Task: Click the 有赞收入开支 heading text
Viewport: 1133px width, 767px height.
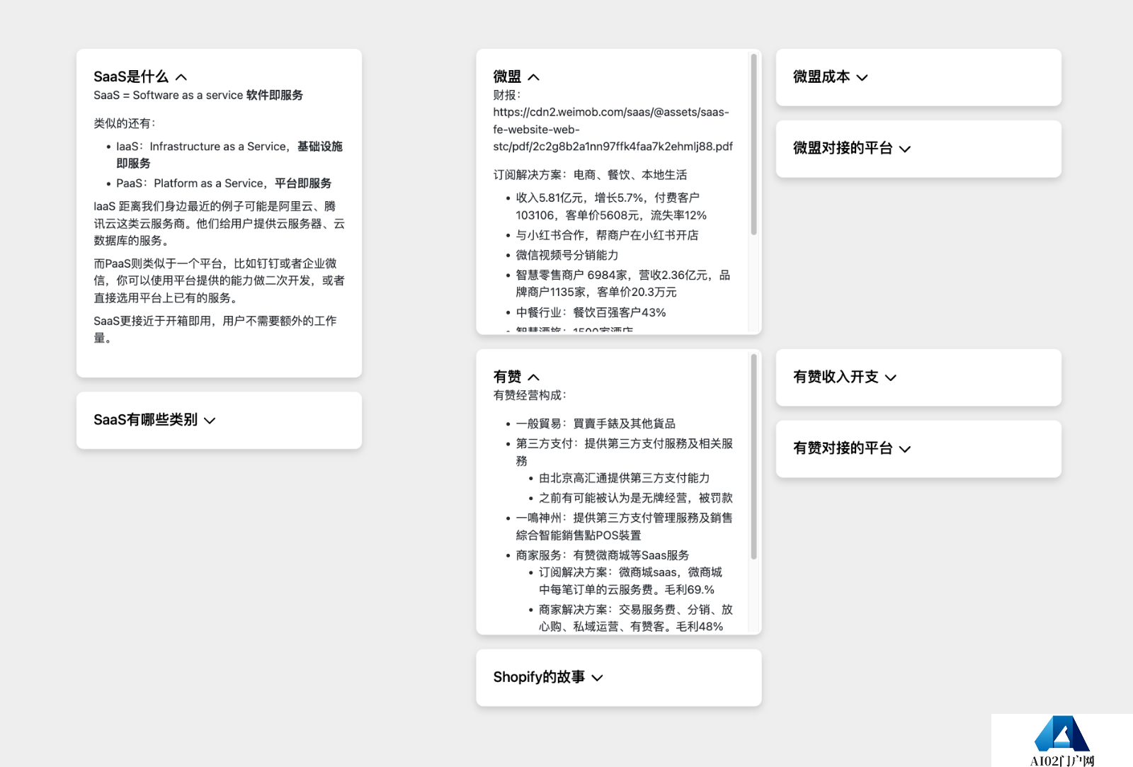Action: tap(836, 377)
